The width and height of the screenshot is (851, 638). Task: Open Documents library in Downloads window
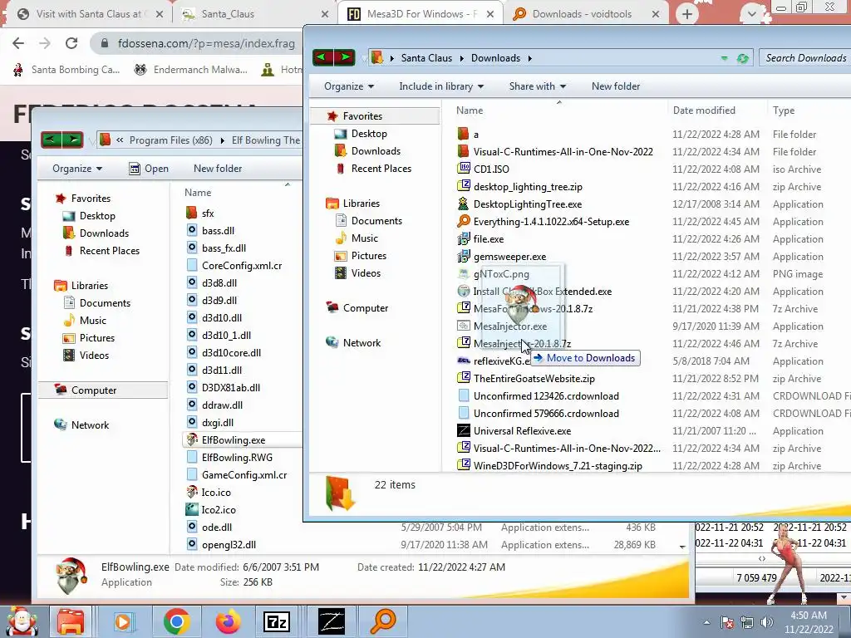[376, 221]
